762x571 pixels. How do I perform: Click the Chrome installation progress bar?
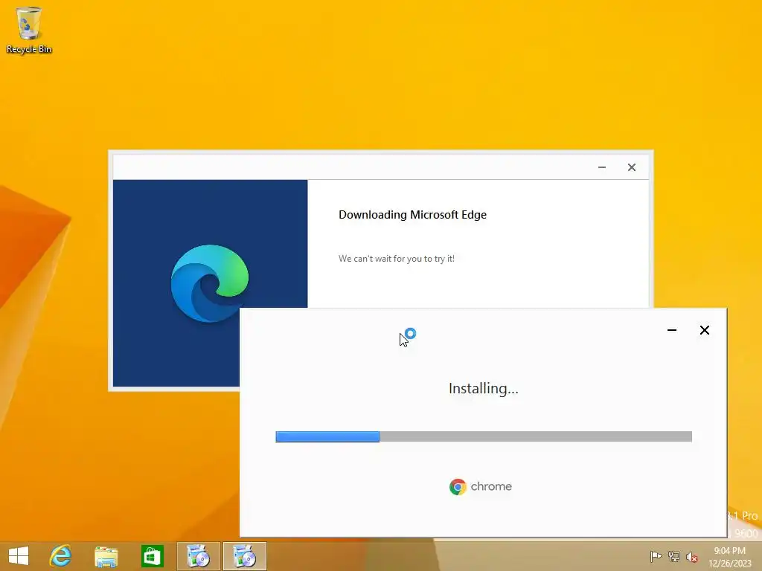click(x=484, y=436)
